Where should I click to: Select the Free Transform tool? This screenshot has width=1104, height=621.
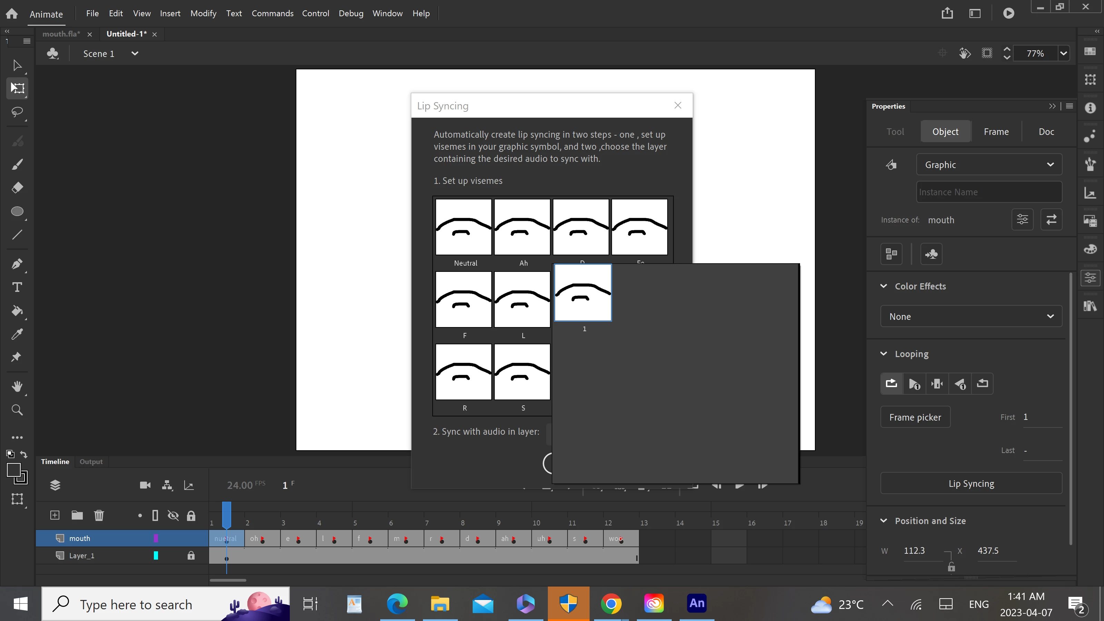pyautogui.click(x=17, y=88)
